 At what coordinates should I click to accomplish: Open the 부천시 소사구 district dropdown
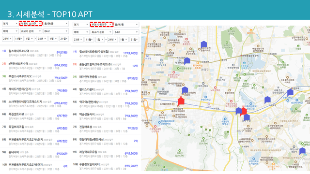31,24
